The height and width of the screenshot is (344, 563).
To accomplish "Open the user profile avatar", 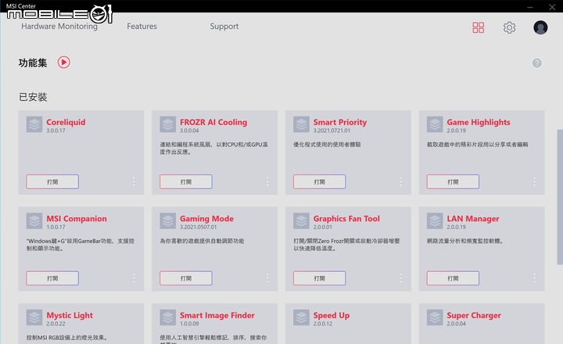I will click(540, 27).
